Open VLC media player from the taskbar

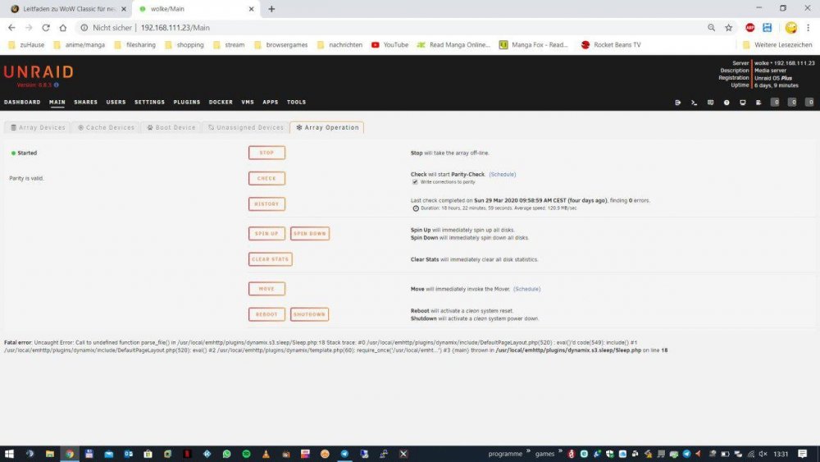[x=266, y=454]
